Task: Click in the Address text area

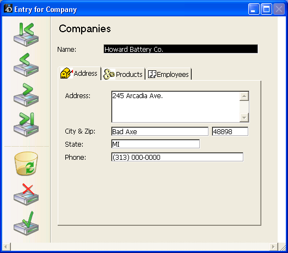Action: pyautogui.click(x=176, y=107)
